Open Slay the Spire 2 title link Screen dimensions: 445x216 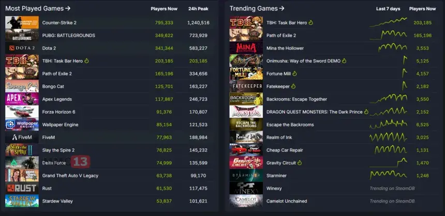click(58, 150)
